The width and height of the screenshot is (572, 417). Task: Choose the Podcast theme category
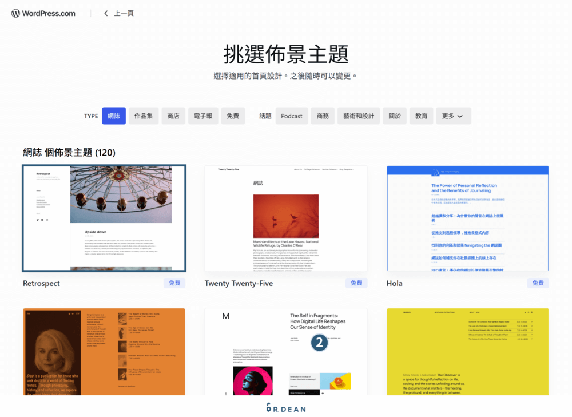click(x=292, y=116)
